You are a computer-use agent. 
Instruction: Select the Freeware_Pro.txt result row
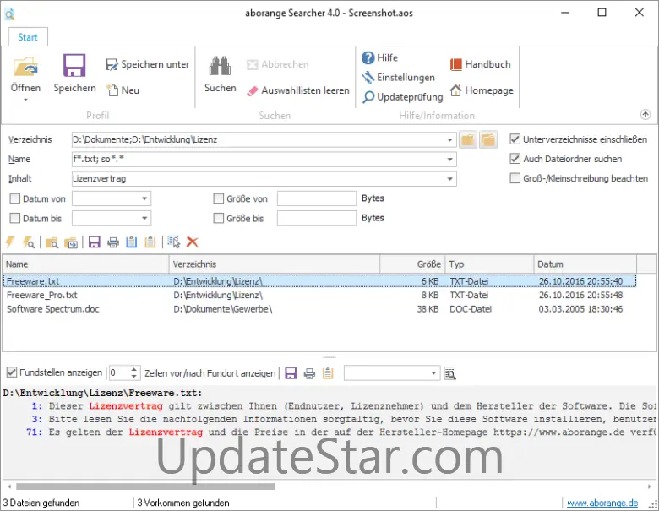(x=319, y=295)
